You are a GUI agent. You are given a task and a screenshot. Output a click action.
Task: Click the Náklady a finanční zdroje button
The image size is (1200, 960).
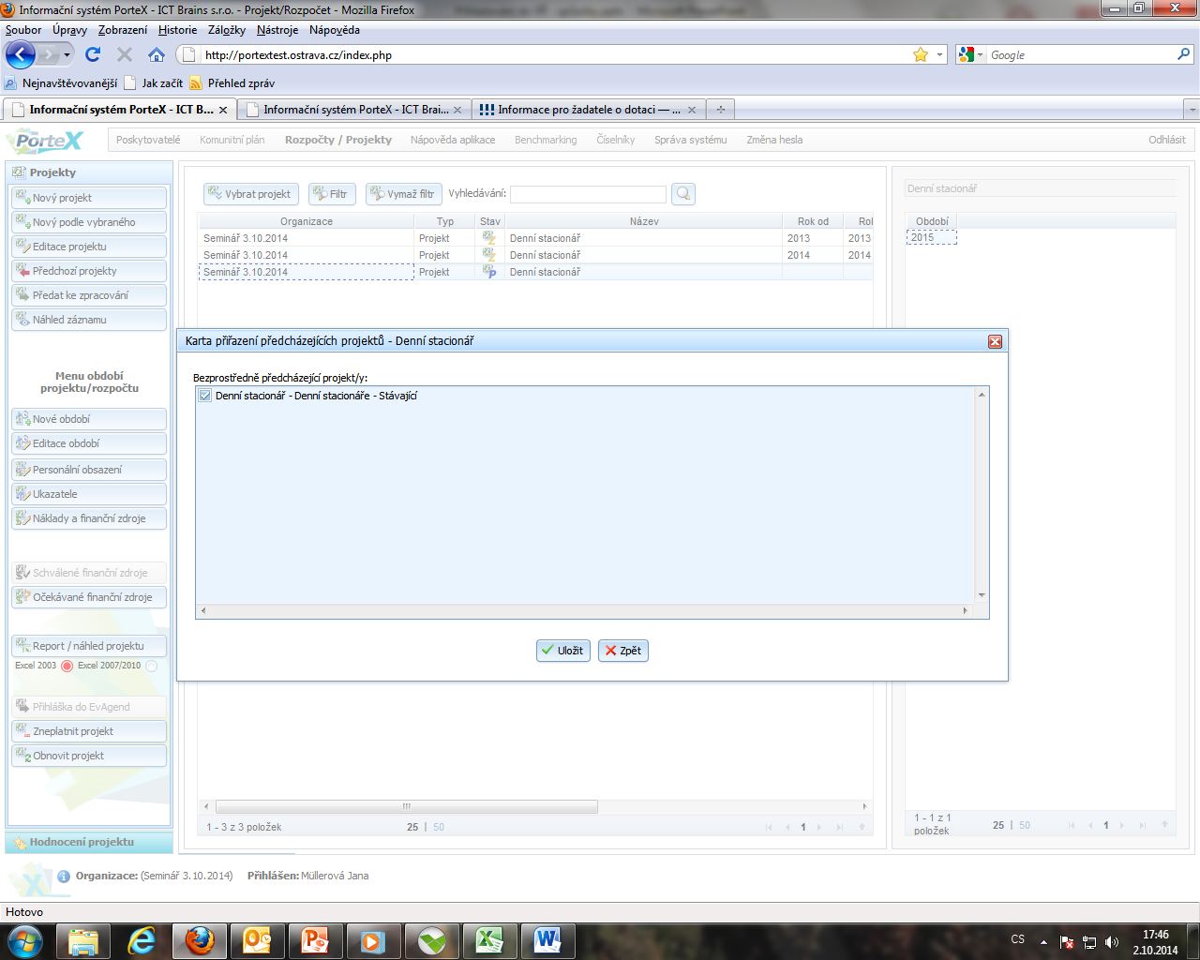click(89, 518)
